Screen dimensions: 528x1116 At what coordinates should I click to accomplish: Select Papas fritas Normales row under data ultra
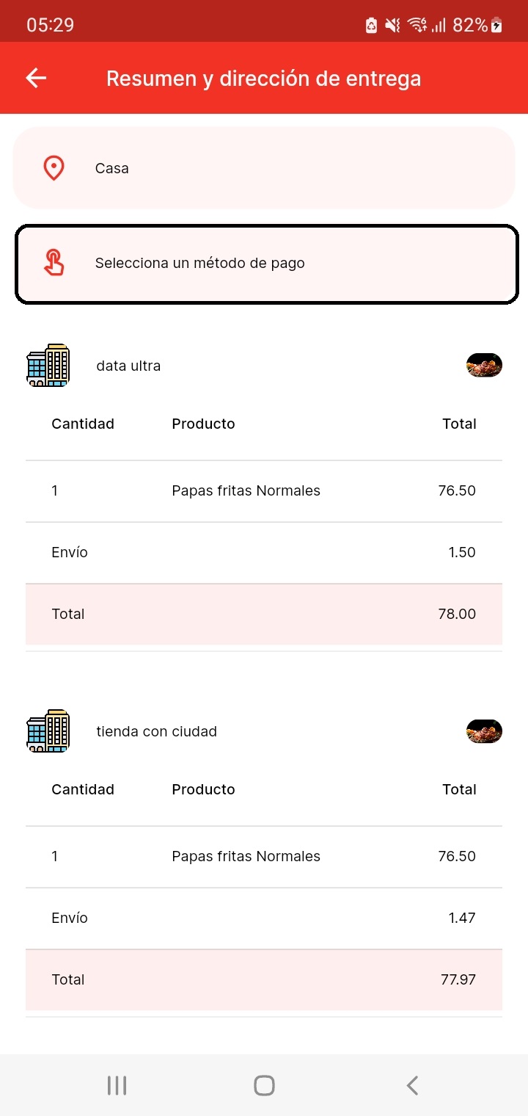pos(264,490)
